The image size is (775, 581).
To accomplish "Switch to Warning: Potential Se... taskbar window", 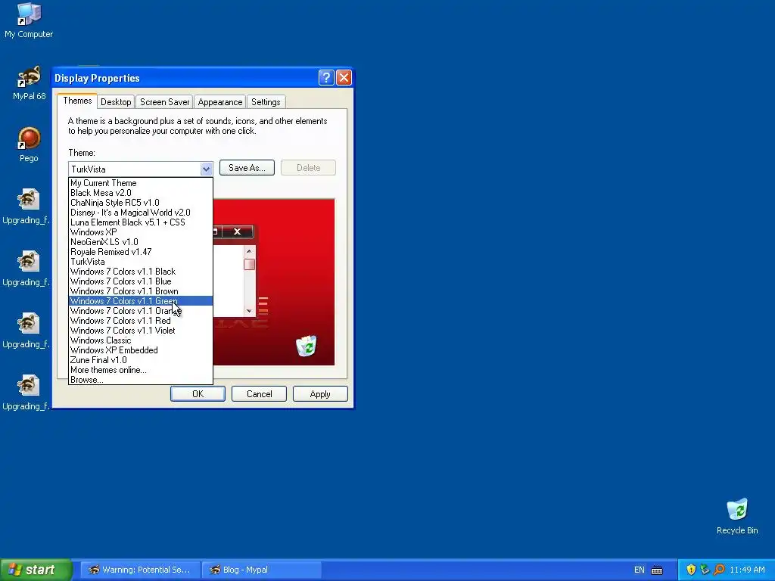I will tap(140, 570).
